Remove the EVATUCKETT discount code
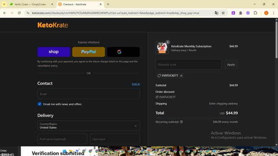 (x=181, y=76)
